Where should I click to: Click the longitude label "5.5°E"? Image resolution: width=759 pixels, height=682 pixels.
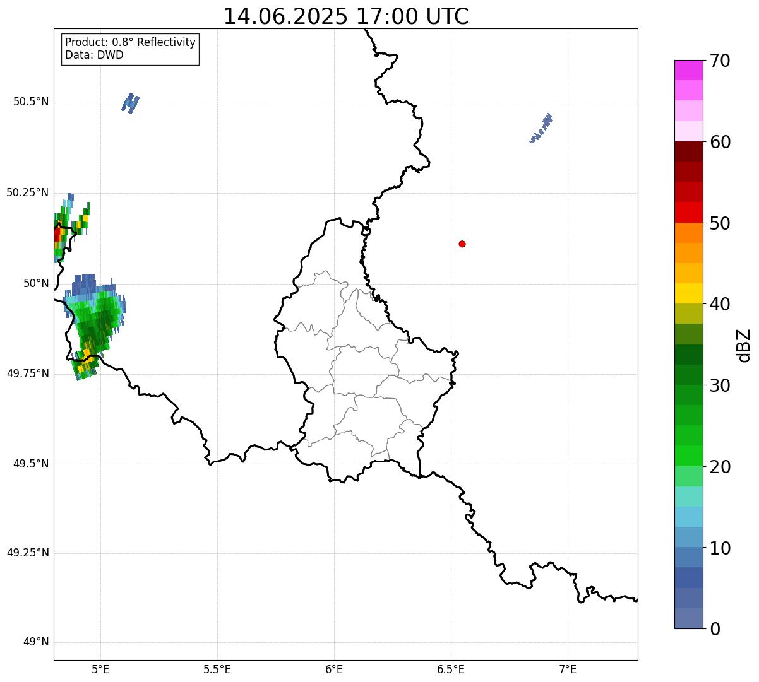tap(217, 669)
